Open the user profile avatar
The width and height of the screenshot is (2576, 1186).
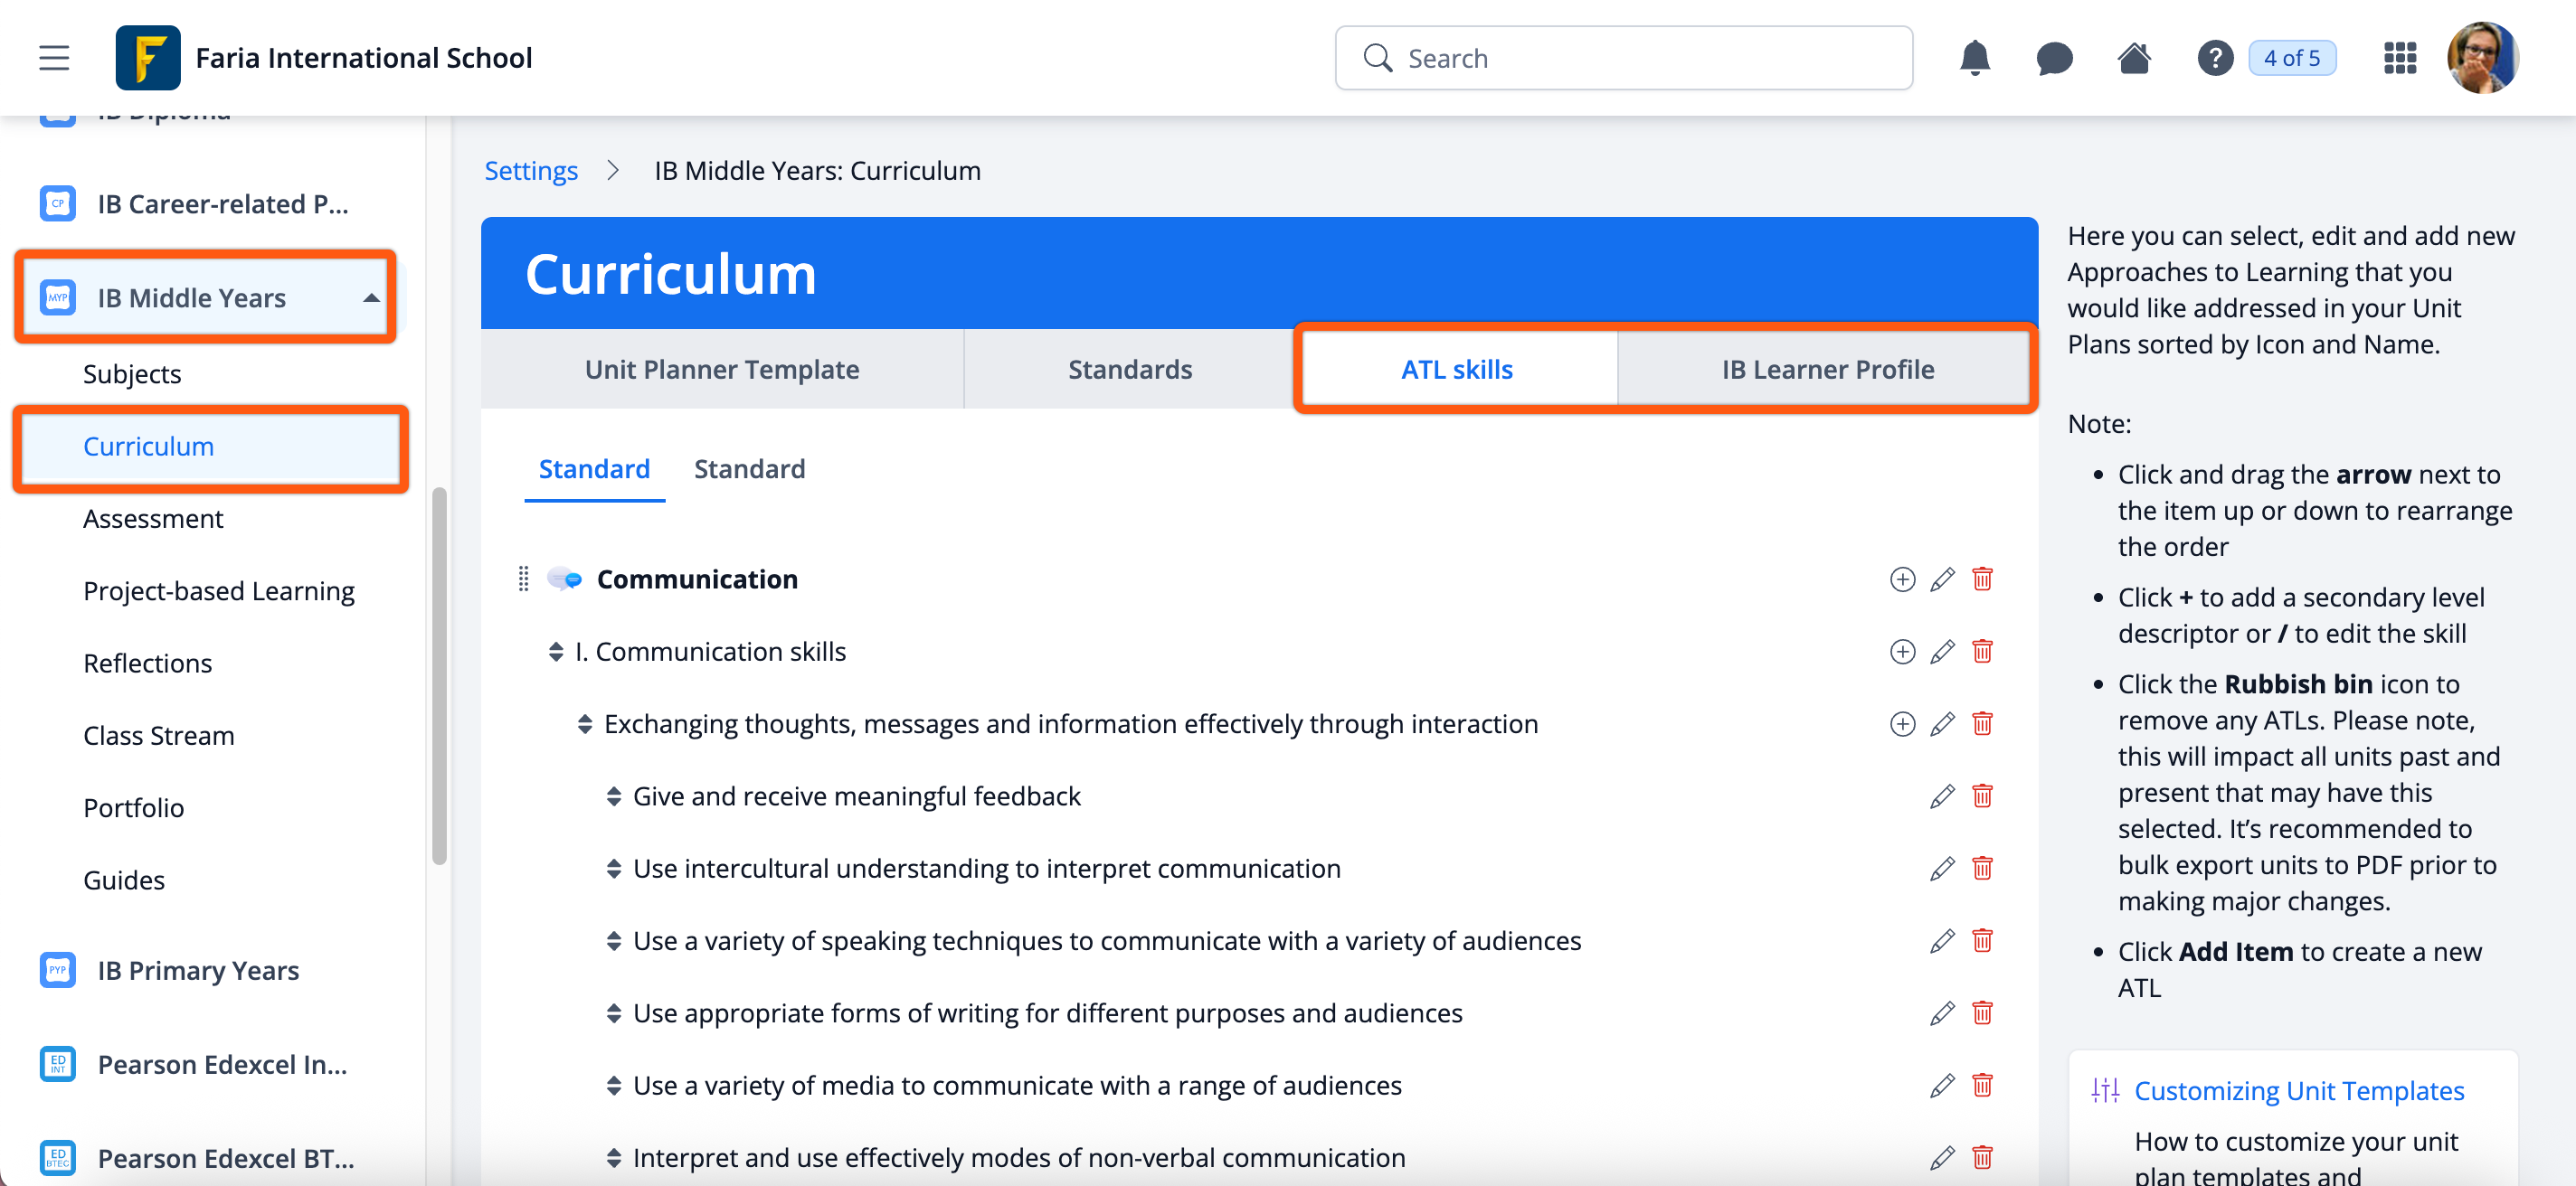tap(2482, 58)
